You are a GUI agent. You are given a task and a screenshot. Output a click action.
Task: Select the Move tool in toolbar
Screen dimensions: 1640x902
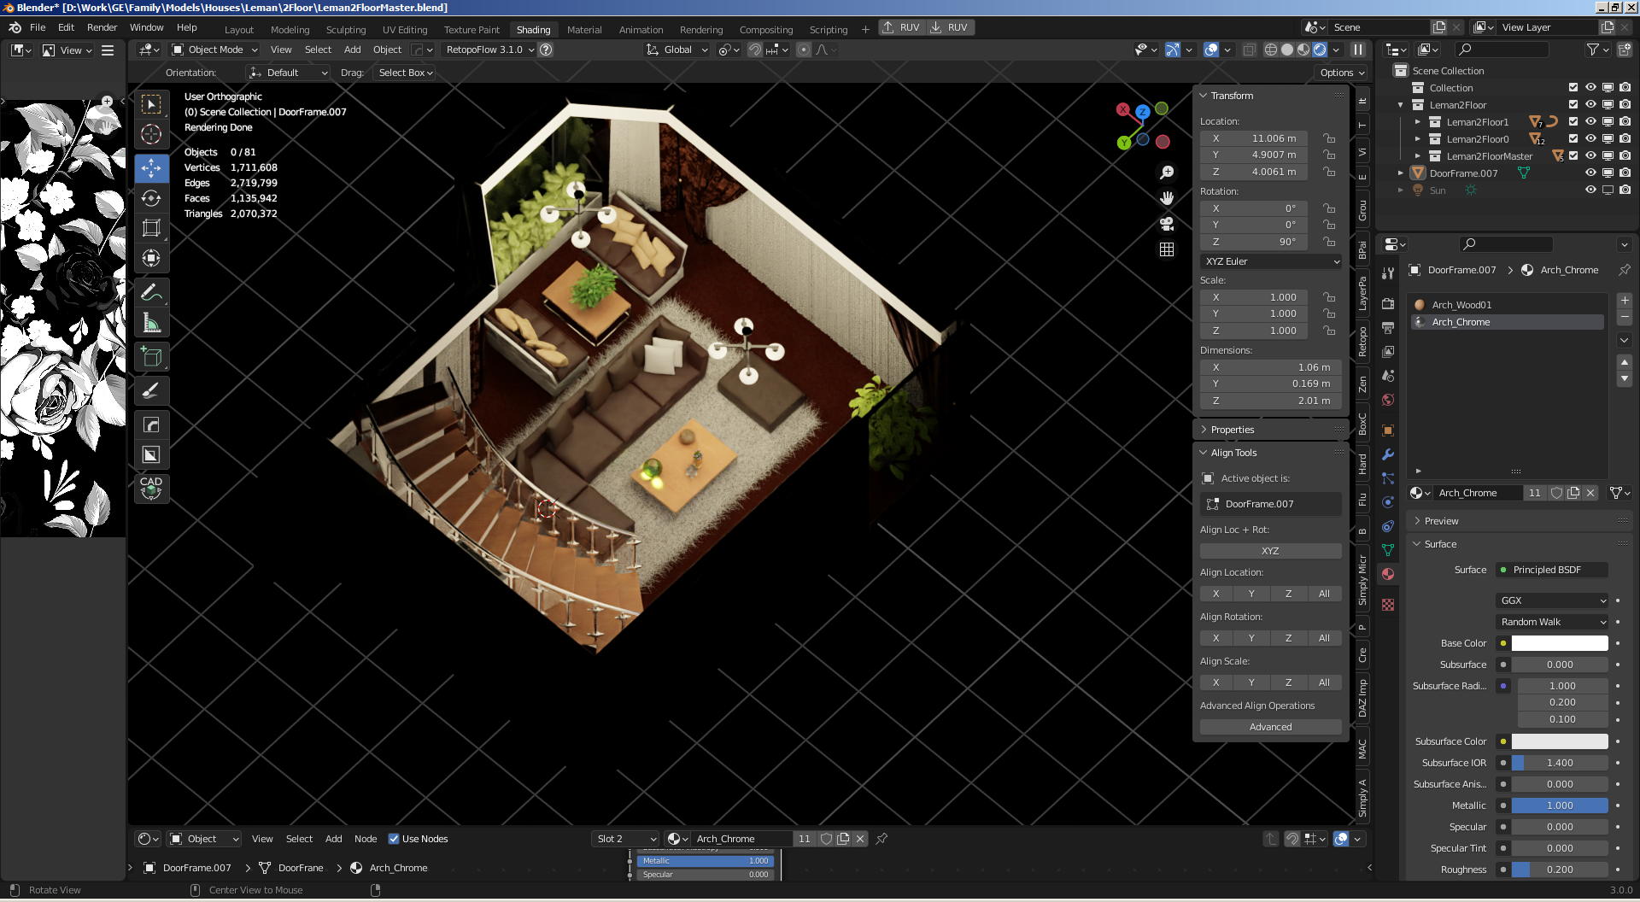click(151, 168)
